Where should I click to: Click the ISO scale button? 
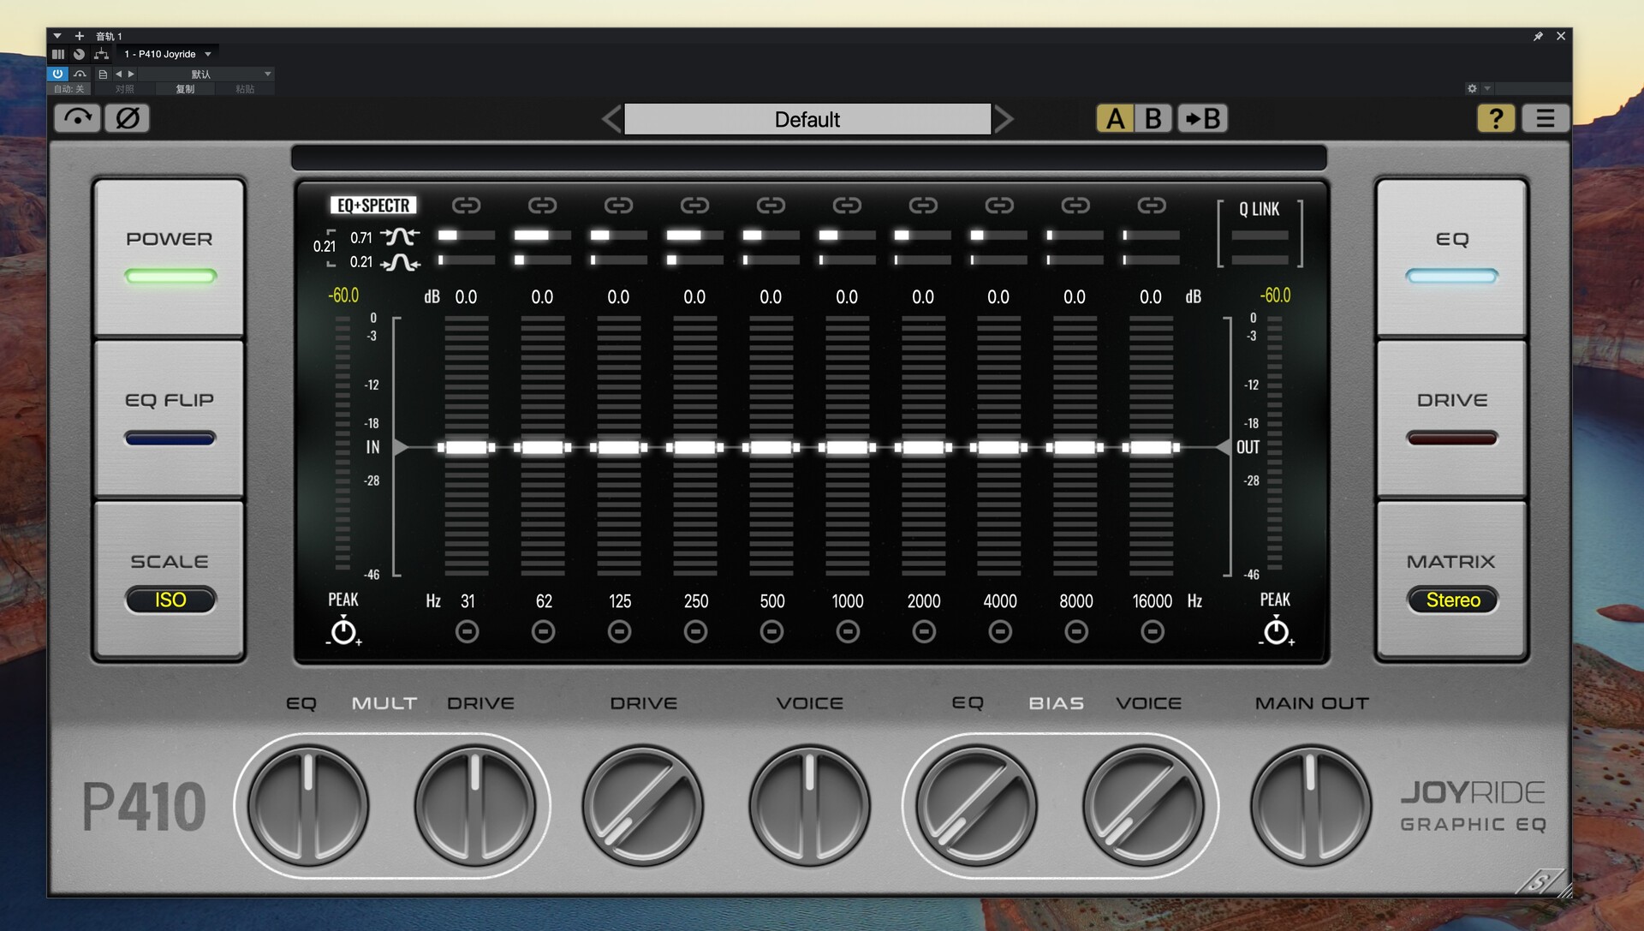170,600
